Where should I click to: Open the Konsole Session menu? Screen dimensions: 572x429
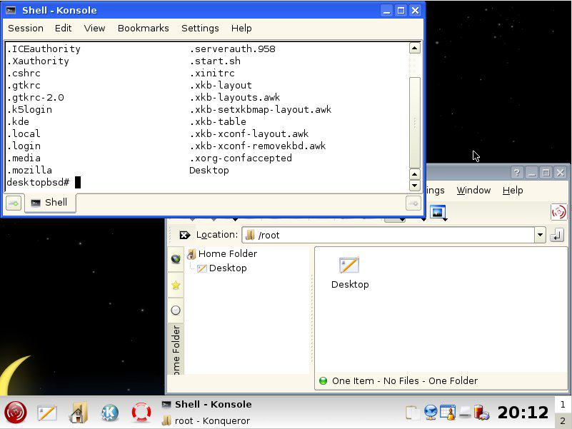point(26,28)
